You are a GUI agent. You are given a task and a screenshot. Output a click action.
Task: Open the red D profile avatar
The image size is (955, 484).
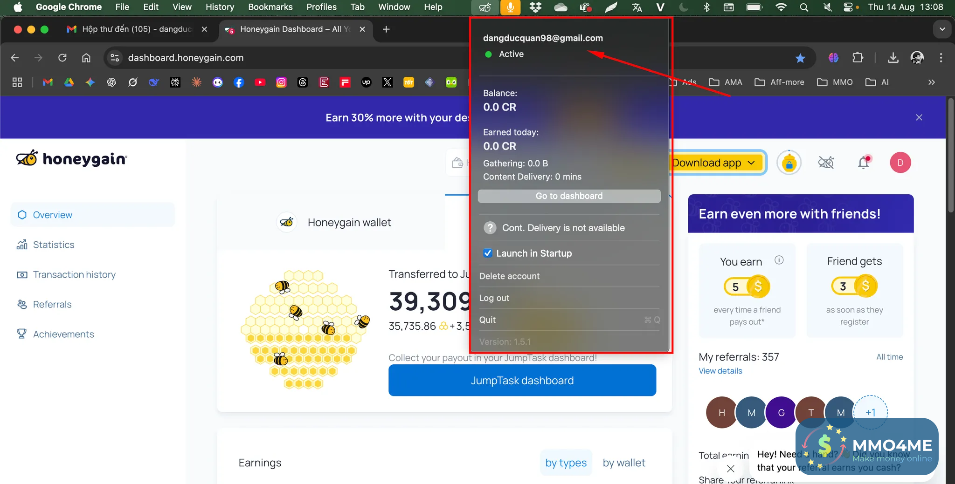pos(900,163)
